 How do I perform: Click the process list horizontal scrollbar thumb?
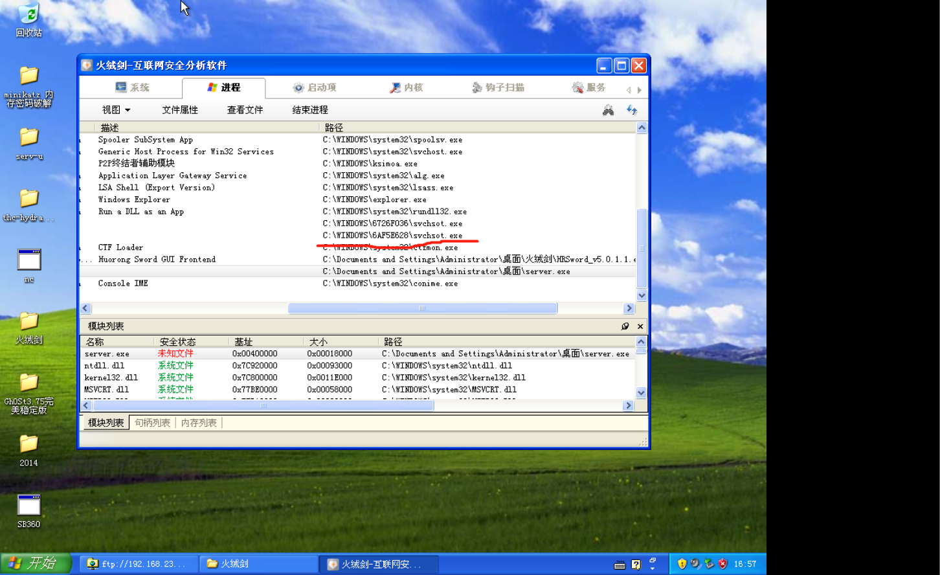tap(422, 308)
